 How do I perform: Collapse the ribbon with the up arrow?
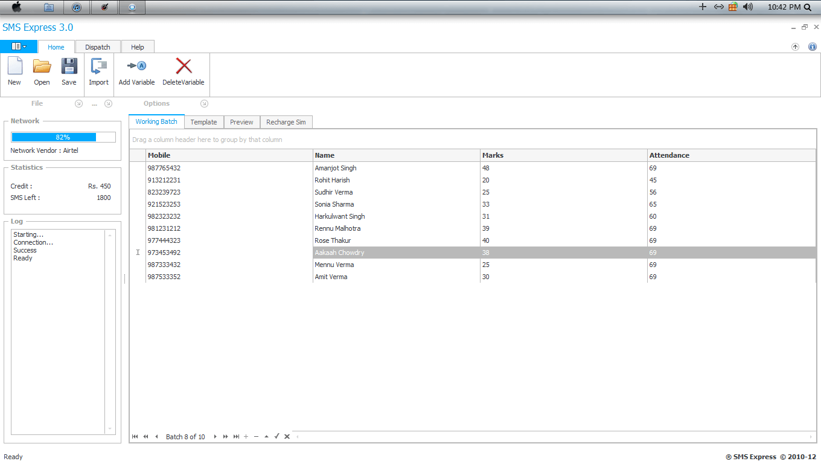click(795, 47)
